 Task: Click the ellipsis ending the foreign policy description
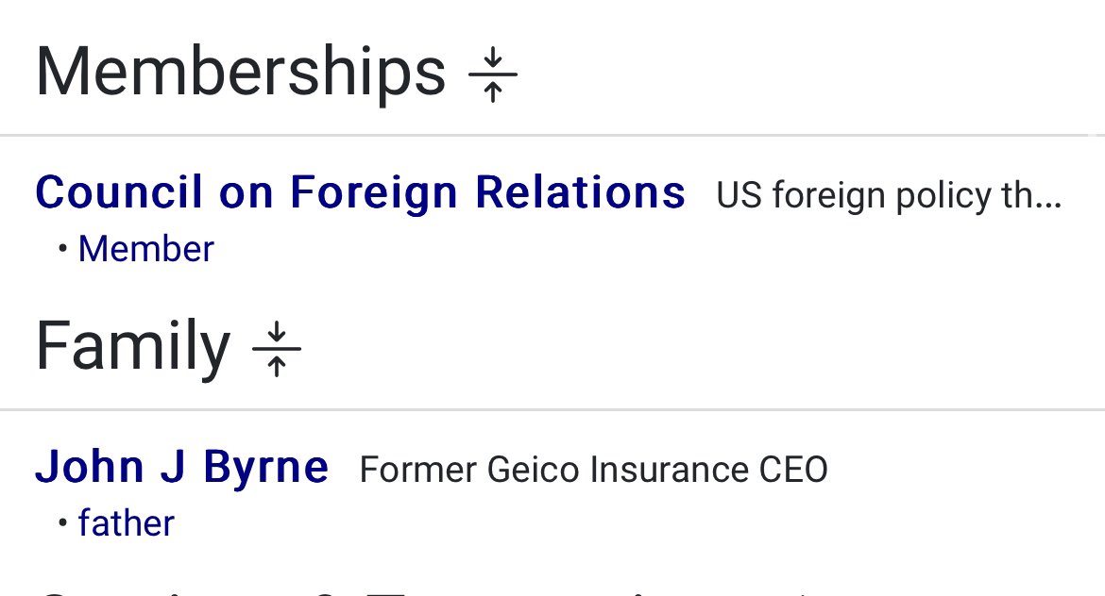coord(1050,198)
